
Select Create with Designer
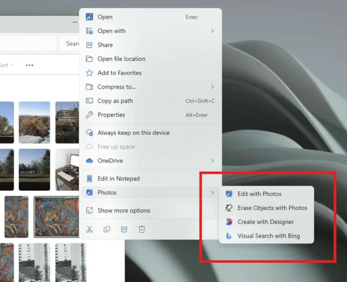pos(265,222)
